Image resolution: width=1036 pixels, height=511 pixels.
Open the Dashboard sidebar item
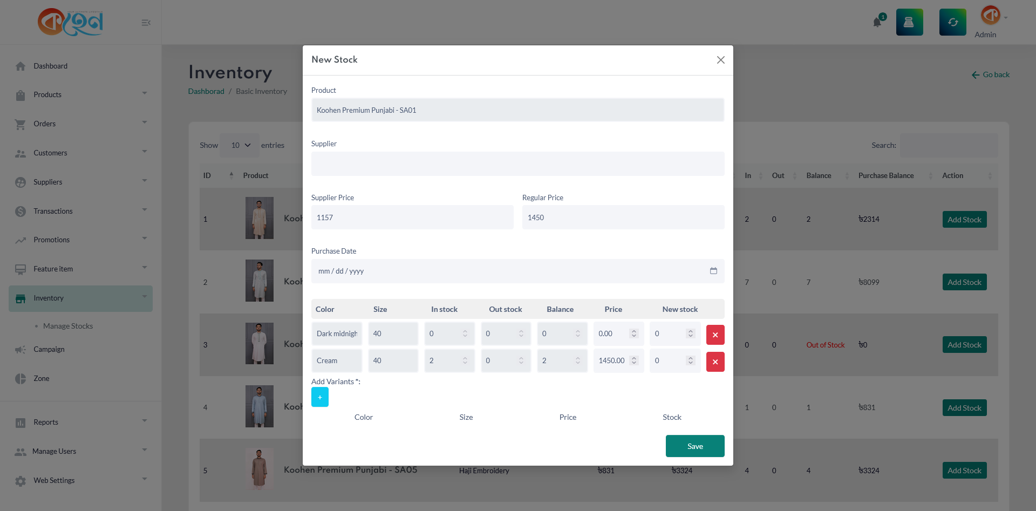coord(50,66)
